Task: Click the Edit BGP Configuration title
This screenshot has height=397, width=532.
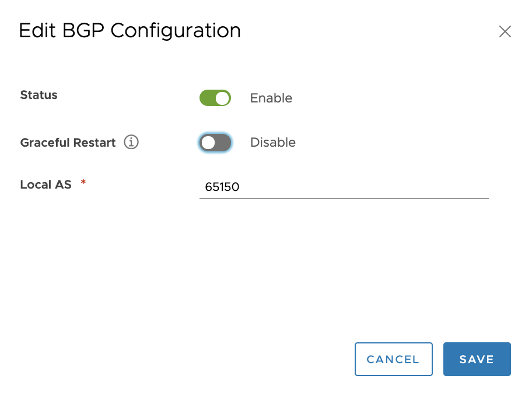Action: tap(129, 31)
